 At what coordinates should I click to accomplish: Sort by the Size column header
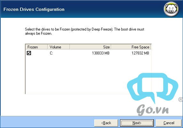[x=90, y=47]
